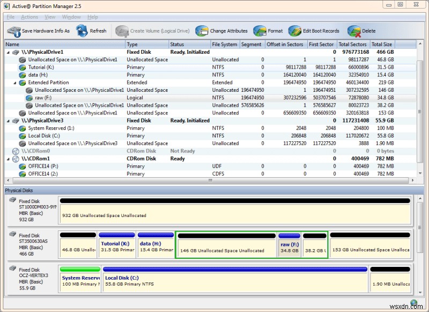The image size is (429, 312).
Task: Sort by the Status column header
Action: click(189, 45)
